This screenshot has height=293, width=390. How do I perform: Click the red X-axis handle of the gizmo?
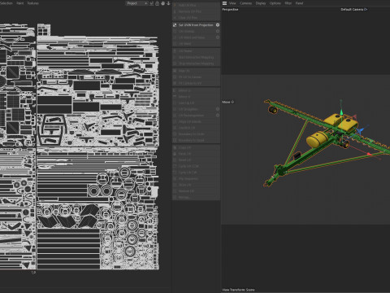pyautogui.click(x=369, y=154)
